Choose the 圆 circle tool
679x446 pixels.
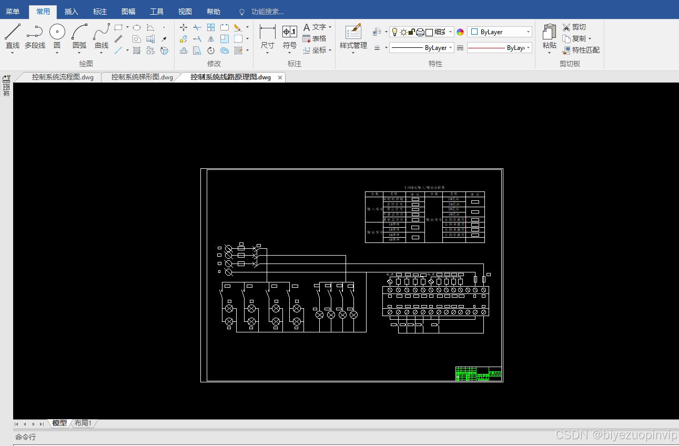pyautogui.click(x=57, y=37)
